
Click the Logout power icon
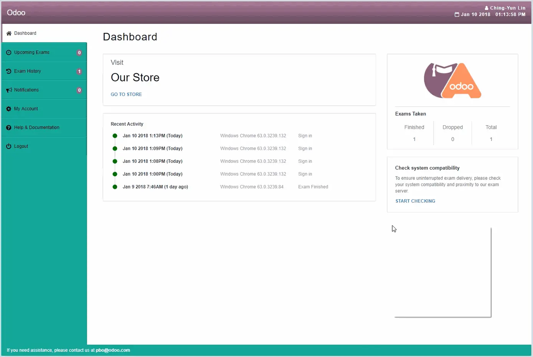click(x=9, y=146)
